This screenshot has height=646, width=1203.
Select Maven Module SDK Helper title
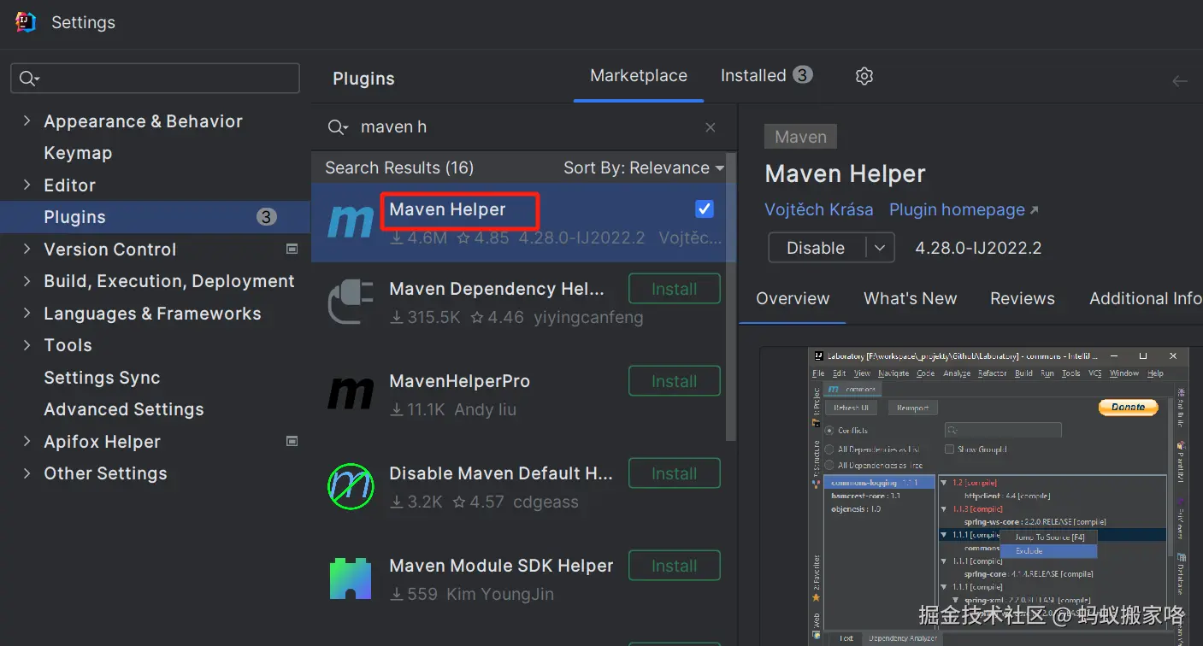(x=501, y=566)
